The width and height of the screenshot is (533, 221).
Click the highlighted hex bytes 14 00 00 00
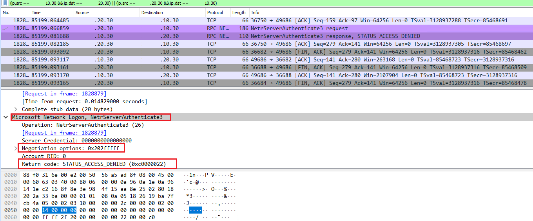point(59,210)
